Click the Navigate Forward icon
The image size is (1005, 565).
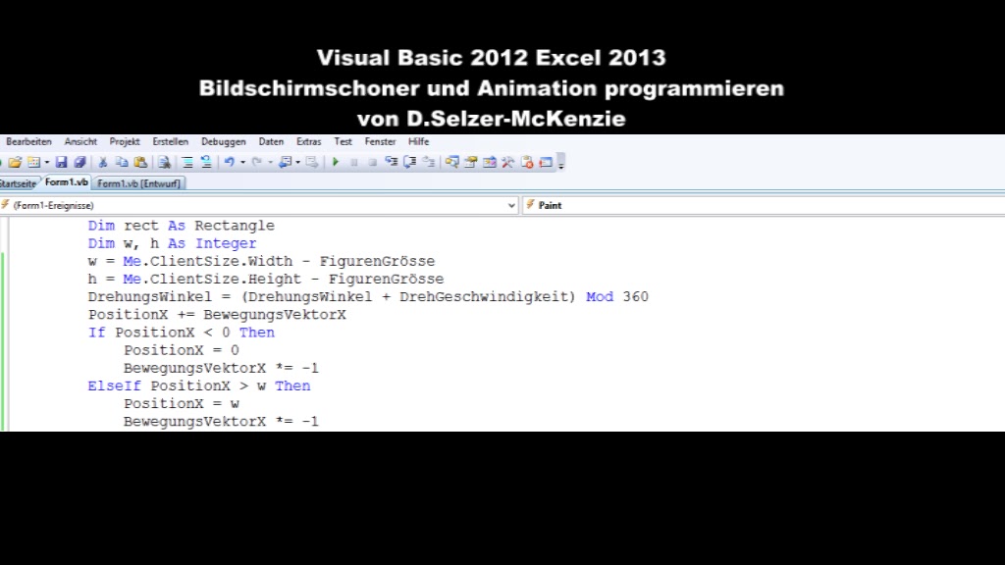click(x=312, y=163)
